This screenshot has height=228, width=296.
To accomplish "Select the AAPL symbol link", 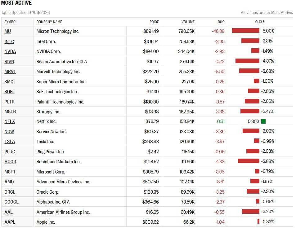I will (x=10, y=222).
